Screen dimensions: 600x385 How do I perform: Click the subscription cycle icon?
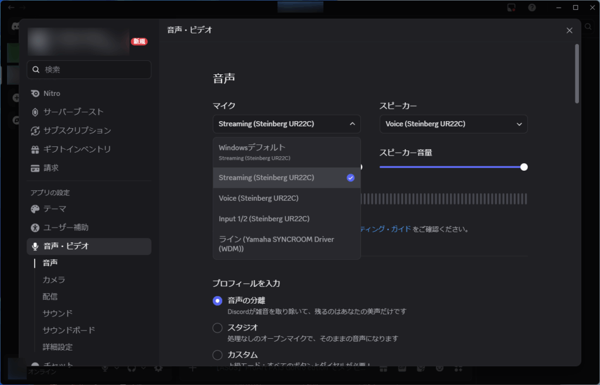35,130
